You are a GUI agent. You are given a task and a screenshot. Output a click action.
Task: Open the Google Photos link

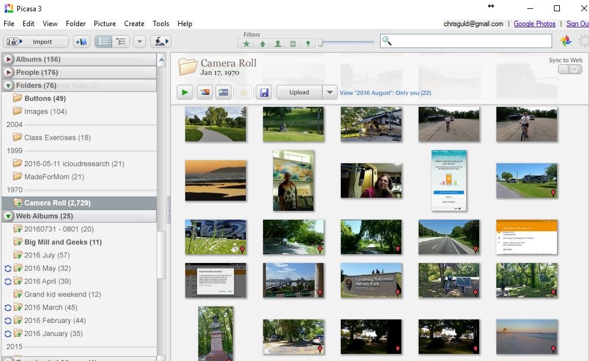534,24
